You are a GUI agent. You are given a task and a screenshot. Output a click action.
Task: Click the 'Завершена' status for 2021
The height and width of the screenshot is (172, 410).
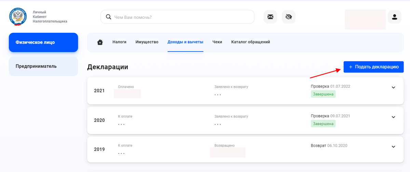(323, 94)
